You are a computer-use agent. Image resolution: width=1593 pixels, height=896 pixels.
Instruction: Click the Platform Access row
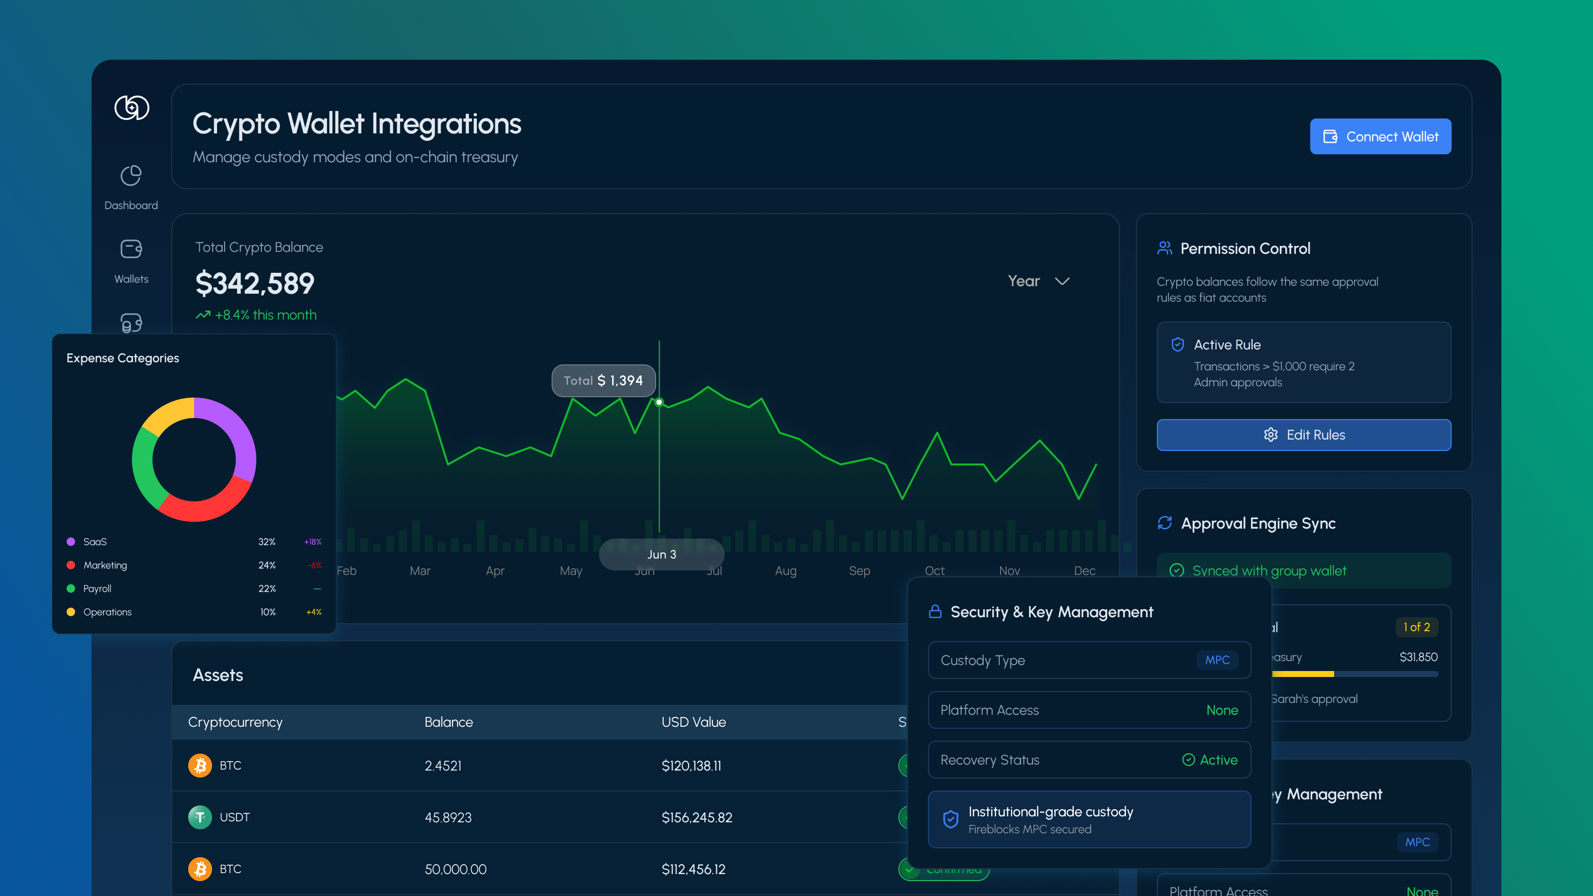[x=1089, y=710]
